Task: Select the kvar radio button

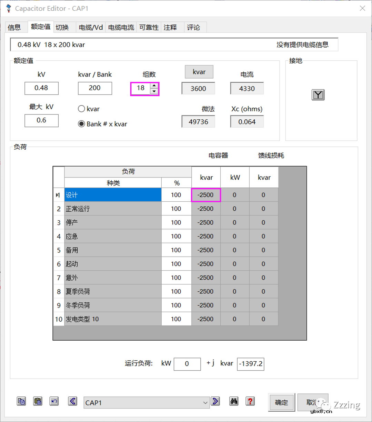Action: tap(81, 109)
